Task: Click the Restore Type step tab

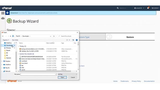Action: [x=92, y=37]
